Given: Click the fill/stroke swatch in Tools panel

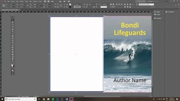Looking at the screenshot, I should [12, 66].
